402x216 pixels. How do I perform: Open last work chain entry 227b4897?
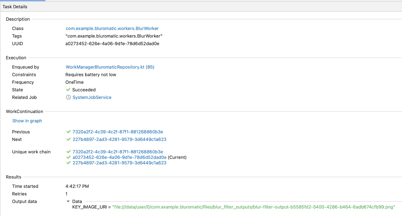[119, 163]
